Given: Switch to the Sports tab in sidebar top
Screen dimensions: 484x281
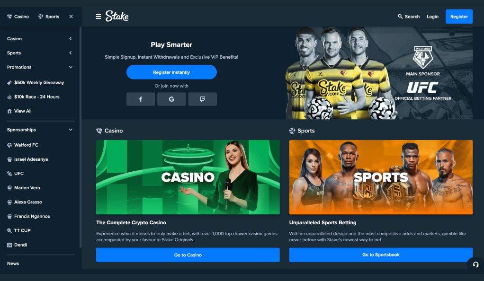Looking at the screenshot, I should [49, 17].
